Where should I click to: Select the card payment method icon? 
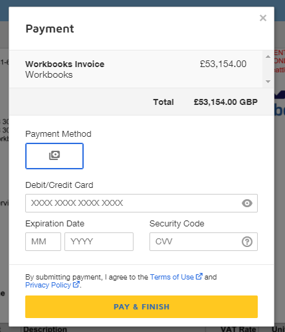pyautogui.click(x=54, y=156)
